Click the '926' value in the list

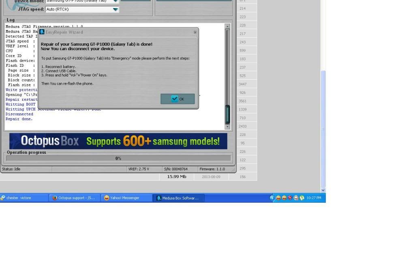point(242,93)
